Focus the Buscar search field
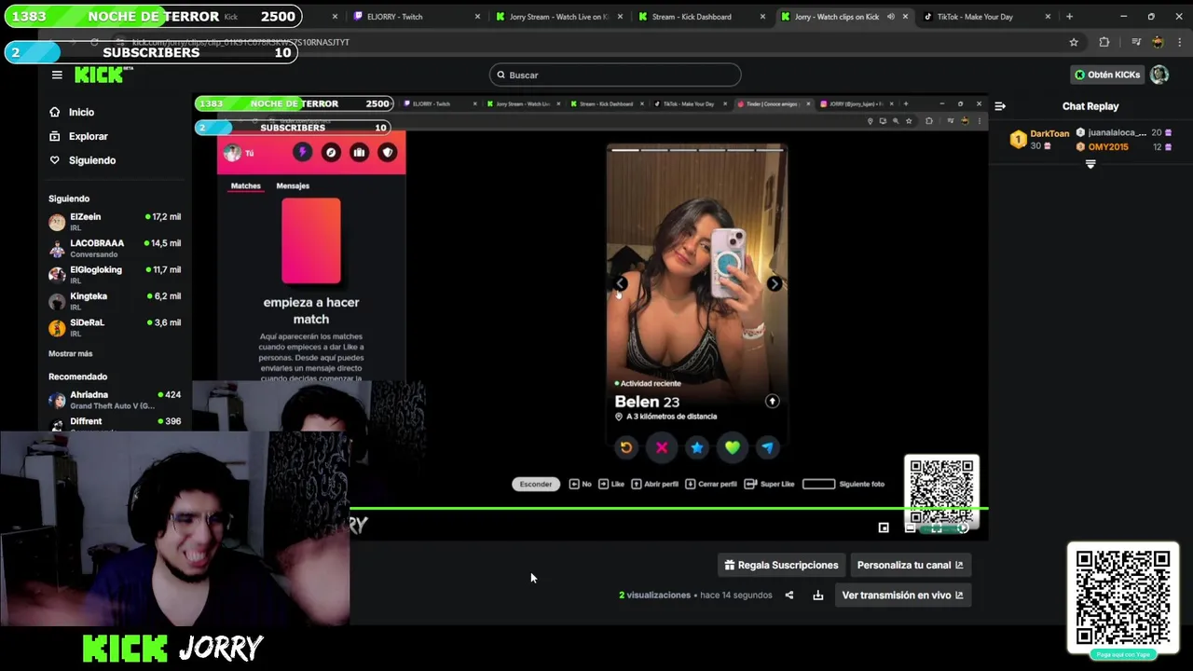 coord(615,75)
